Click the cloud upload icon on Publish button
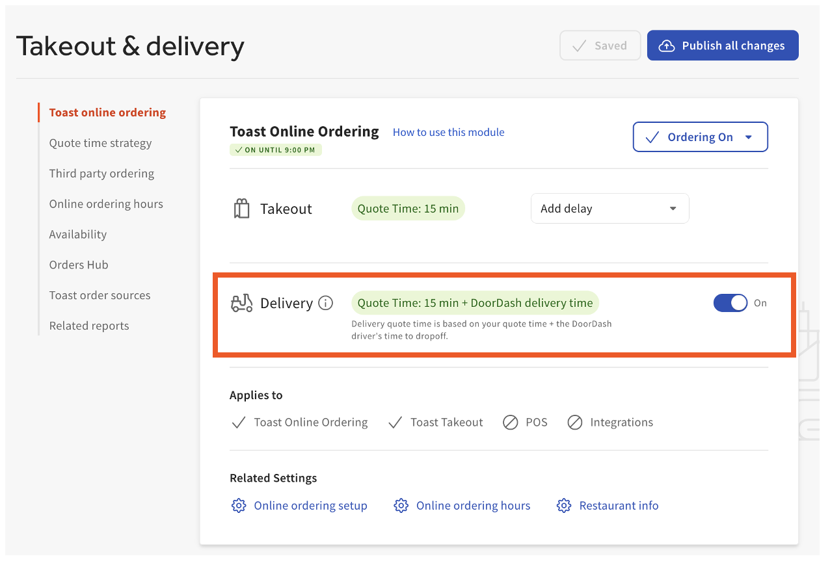Screen dimensions: 830x563 (667, 46)
